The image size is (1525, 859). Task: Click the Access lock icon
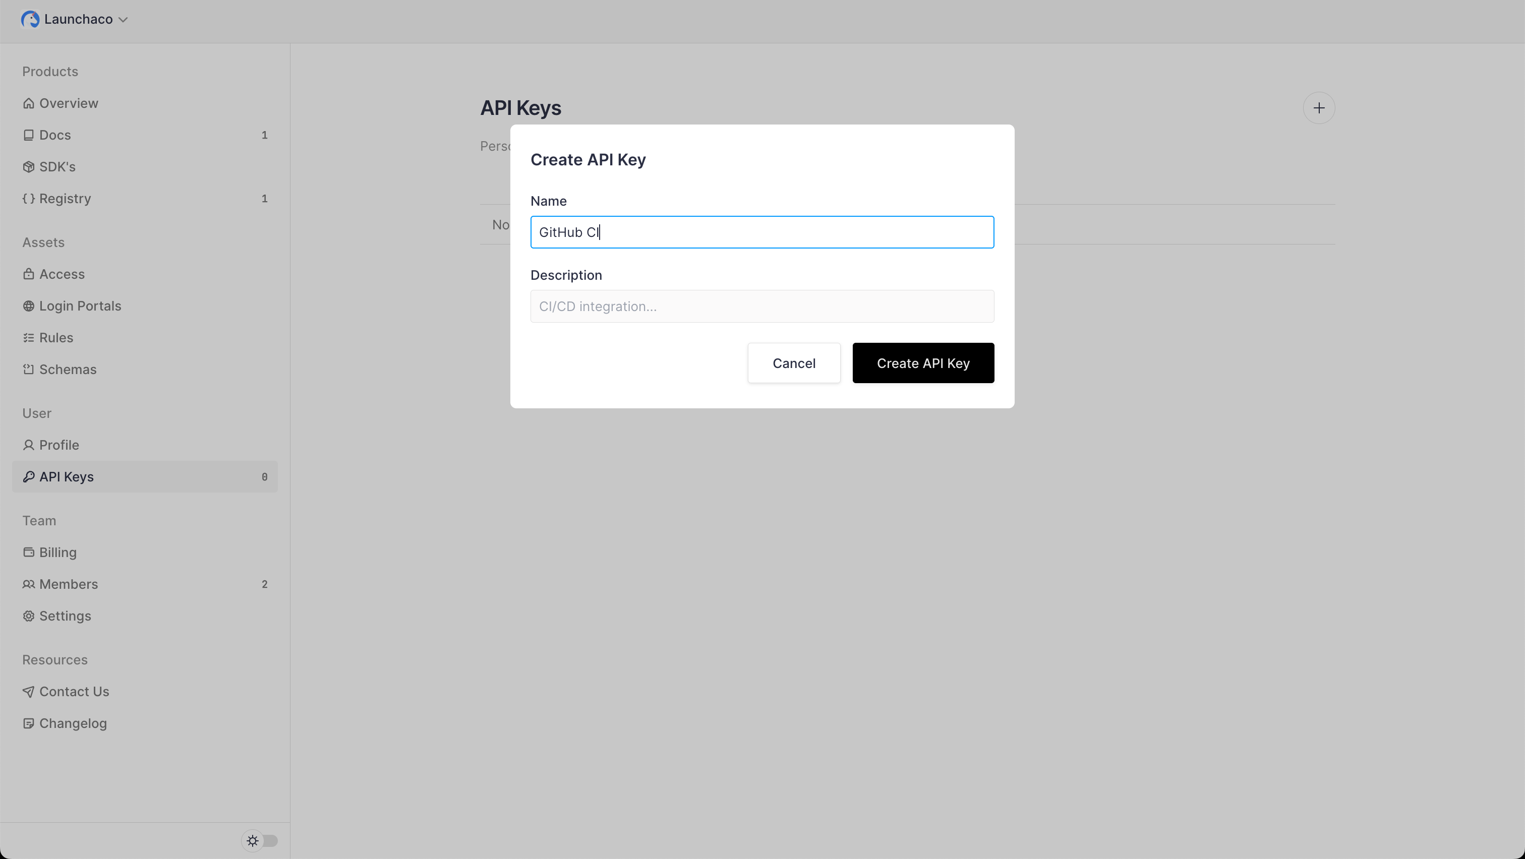28,275
